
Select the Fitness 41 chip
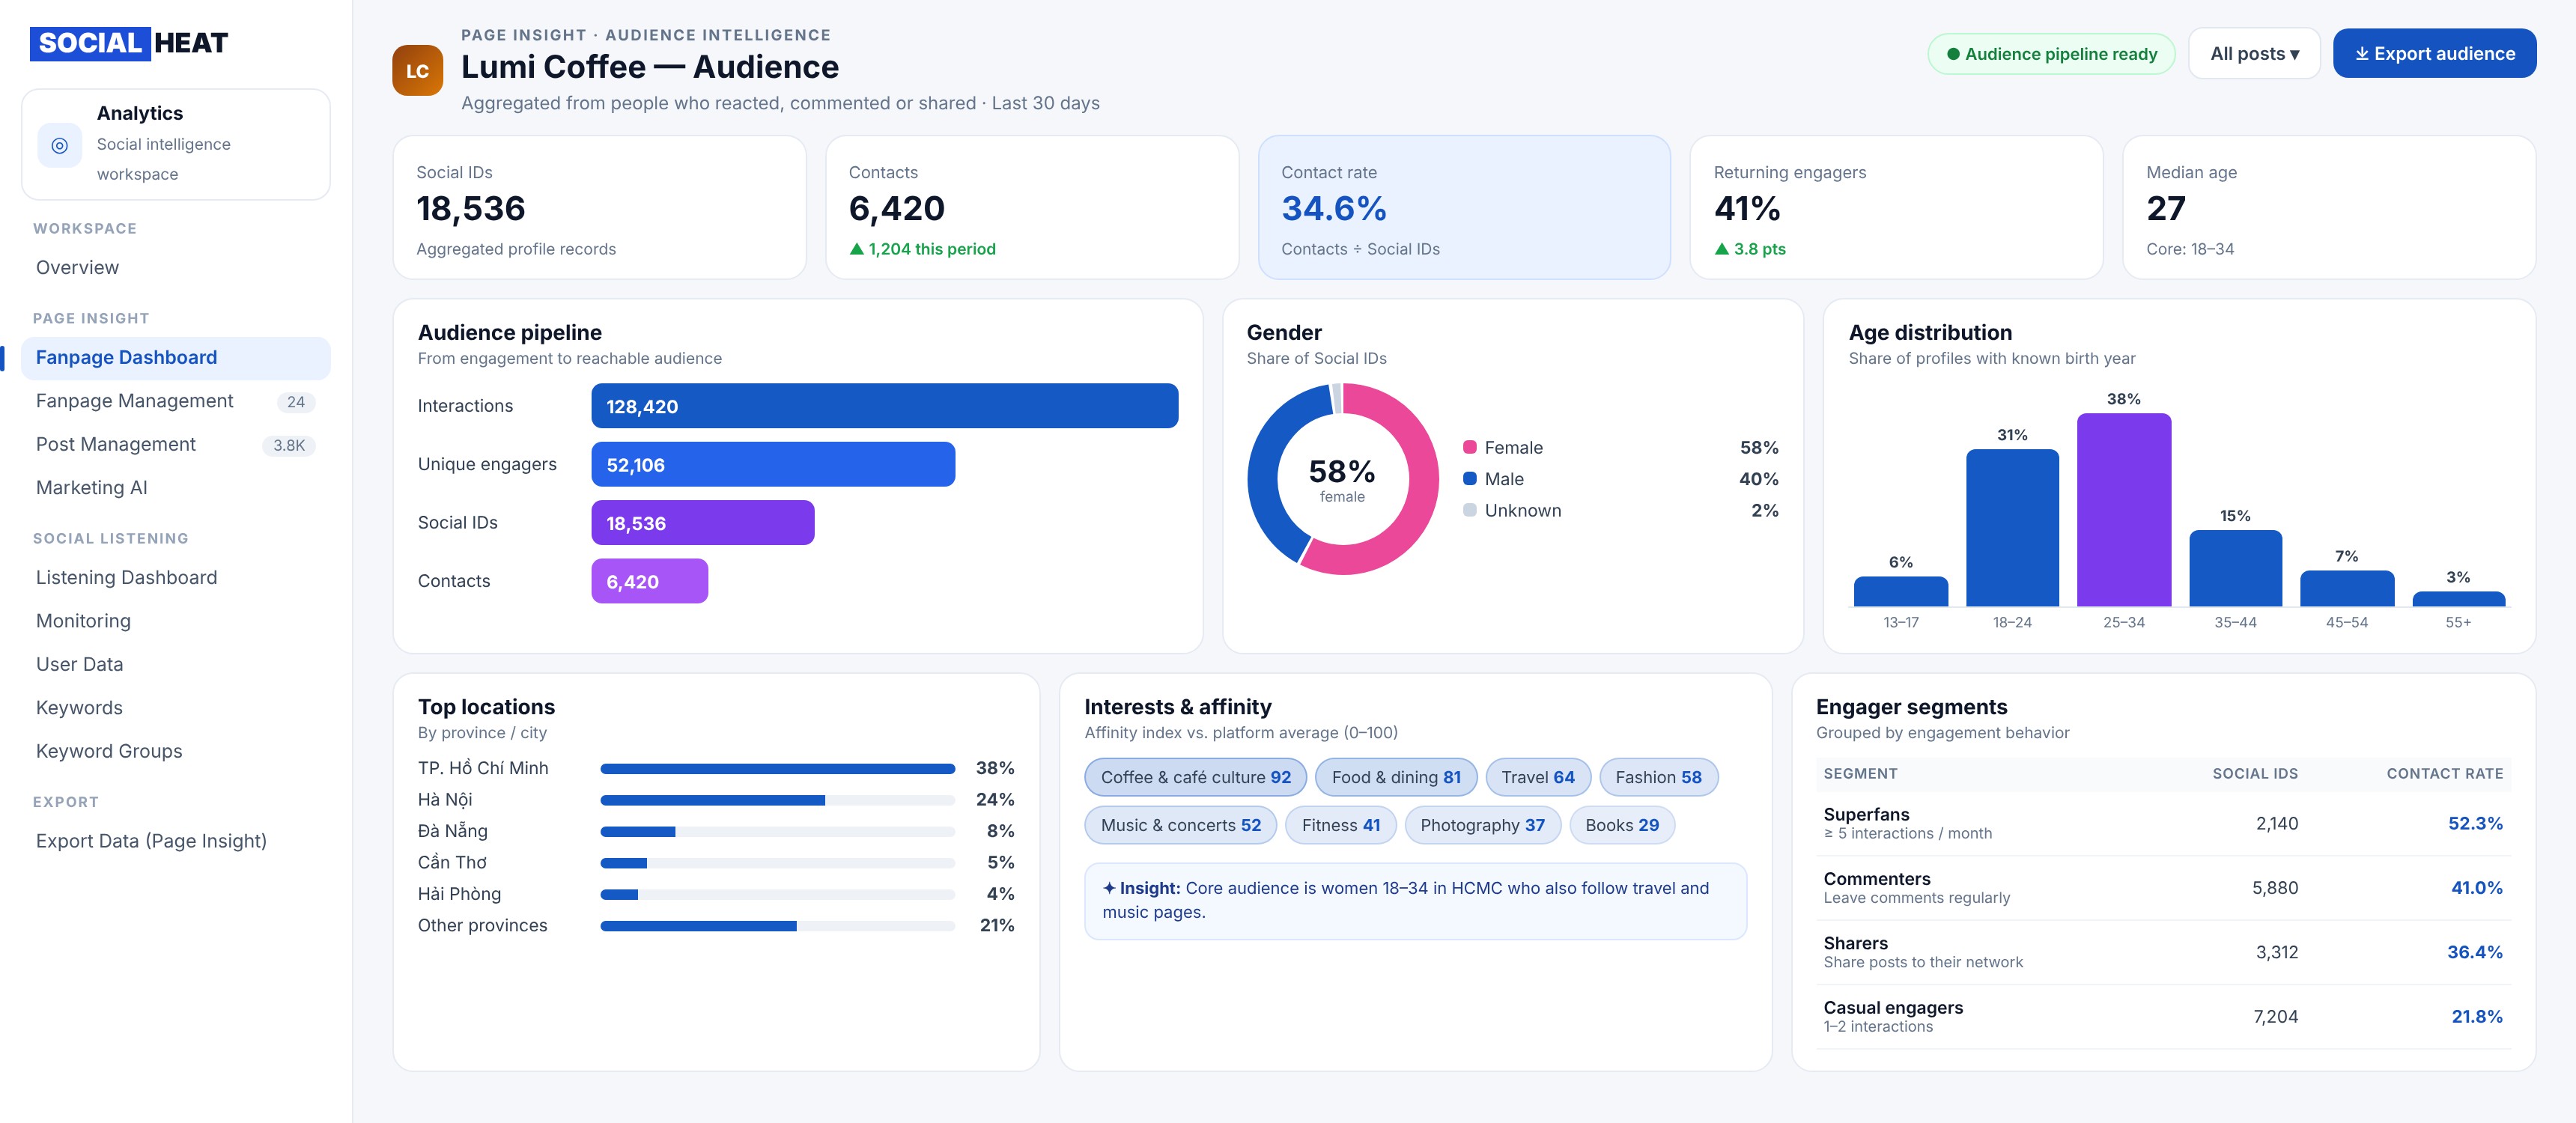pos(1341,825)
